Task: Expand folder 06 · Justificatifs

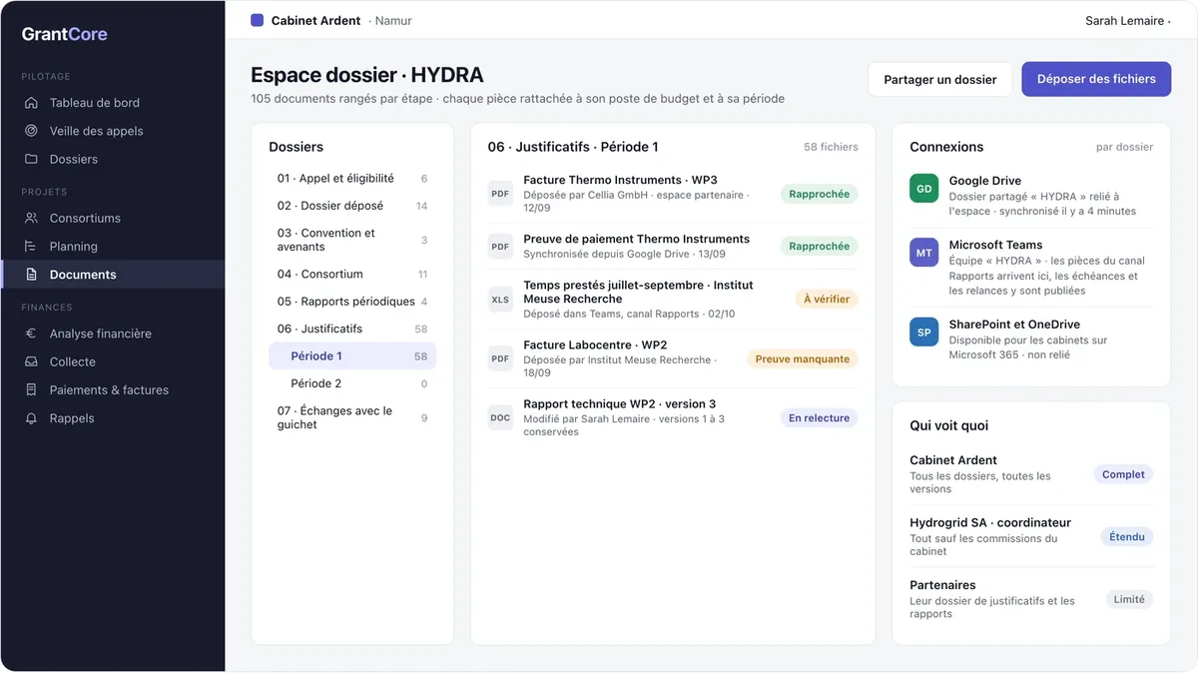Action: coord(352,329)
